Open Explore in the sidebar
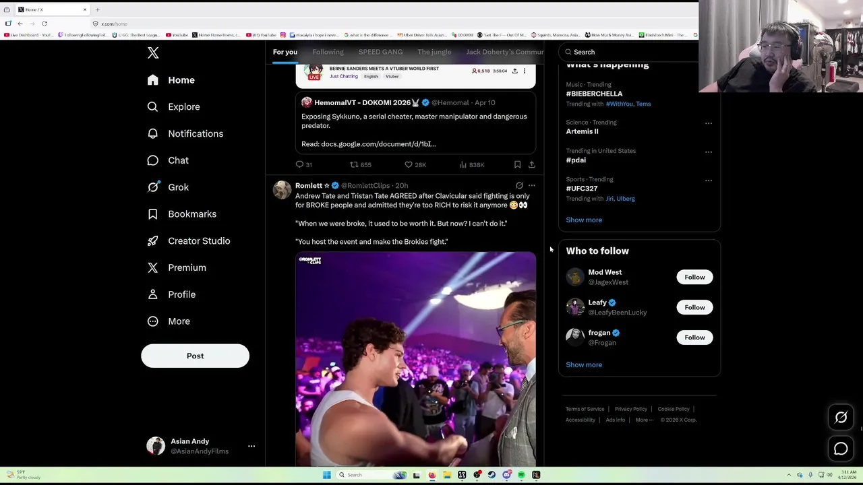Image resolution: width=863 pixels, height=485 pixels. coord(173,106)
